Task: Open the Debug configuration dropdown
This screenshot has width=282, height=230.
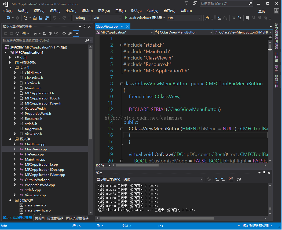Action: (x=82, y=18)
